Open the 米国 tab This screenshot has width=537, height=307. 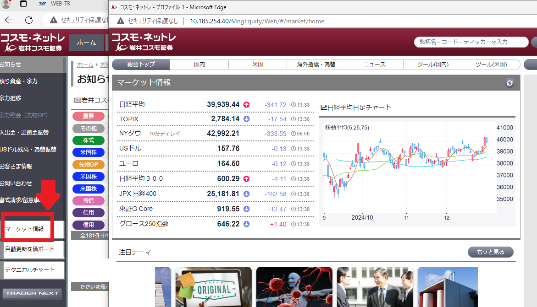pyautogui.click(x=258, y=64)
